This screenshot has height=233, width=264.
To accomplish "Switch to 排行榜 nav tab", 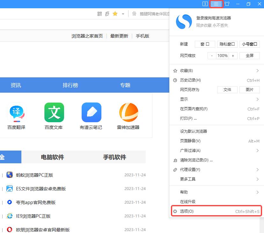I will tap(70, 85).
